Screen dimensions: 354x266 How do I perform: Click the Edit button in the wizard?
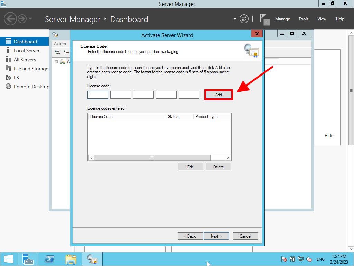point(190,167)
